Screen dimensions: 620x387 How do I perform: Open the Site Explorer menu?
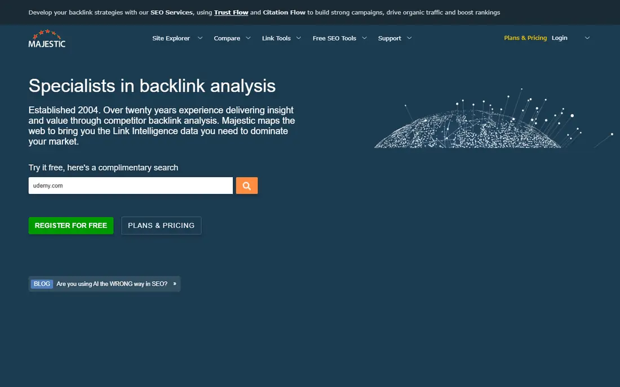(x=171, y=38)
